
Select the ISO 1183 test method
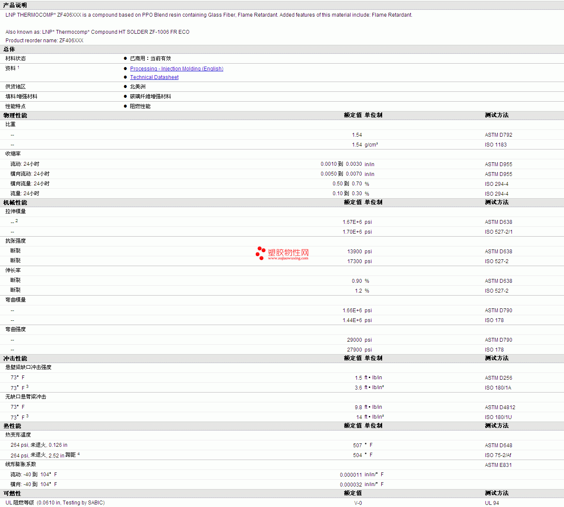496,145
